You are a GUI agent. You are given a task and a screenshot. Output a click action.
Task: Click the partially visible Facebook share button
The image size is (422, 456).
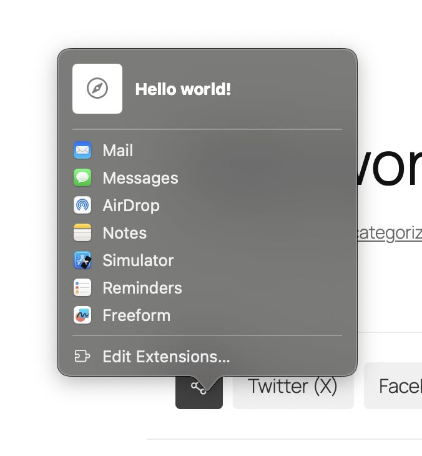[393, 386]
